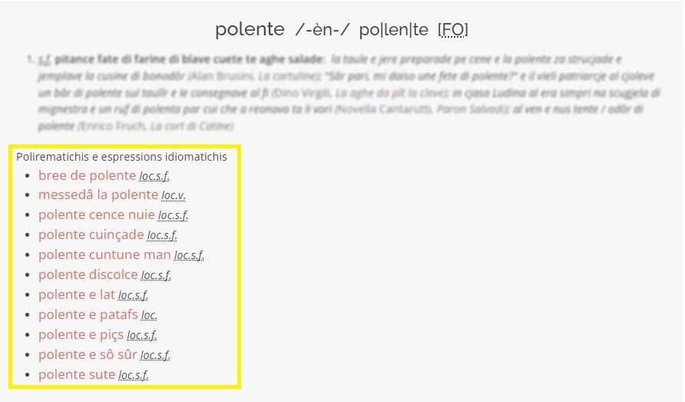Open the "bree de polente" entry
Viewport: 685px width, 402px height.
(87, 175)
